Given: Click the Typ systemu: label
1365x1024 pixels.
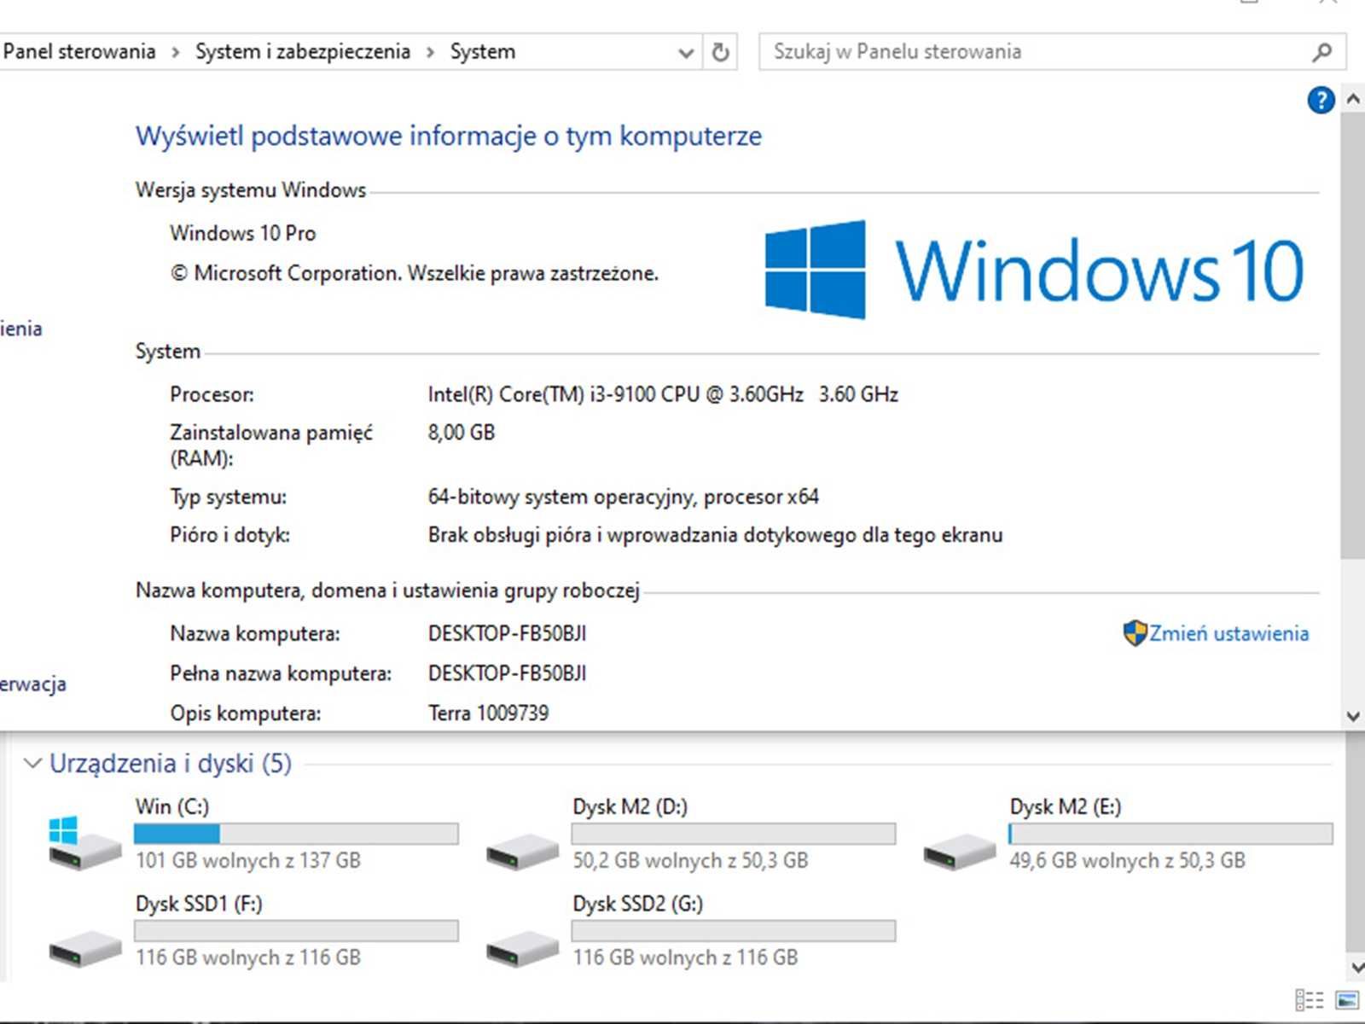Looking at the screenshot, I should [228, 497].
